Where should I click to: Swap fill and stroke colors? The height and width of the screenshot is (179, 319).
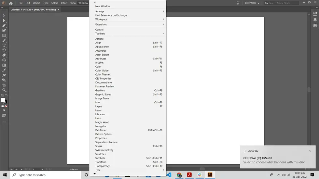coord(6,96)
